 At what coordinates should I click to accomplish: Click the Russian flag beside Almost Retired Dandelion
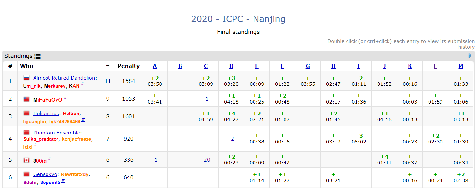click(26, 78)
